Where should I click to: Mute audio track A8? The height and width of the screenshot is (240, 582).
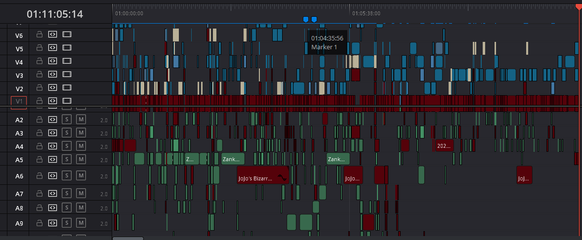(x=81, y=208)
